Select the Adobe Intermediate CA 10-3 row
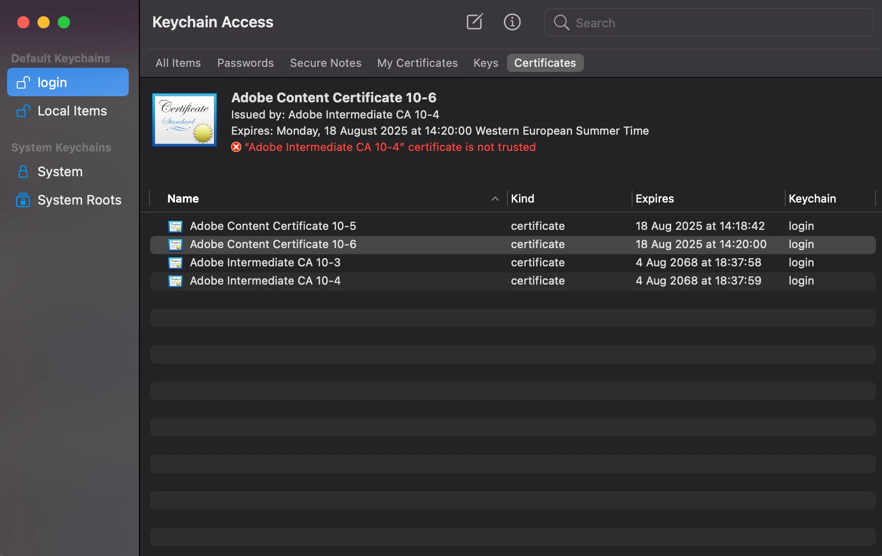This screenshot has height=556, width=882. [513, 263]
